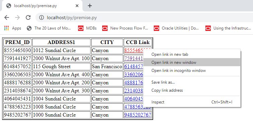Click the red 8555465 CCB link

pos(134,50)
